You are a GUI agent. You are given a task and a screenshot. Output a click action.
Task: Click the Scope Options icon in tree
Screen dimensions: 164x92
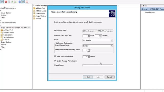[x=2, y=37]
